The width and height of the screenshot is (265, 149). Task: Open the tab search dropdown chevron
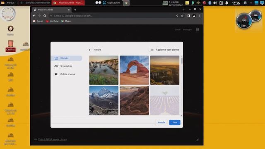point(183,10)
